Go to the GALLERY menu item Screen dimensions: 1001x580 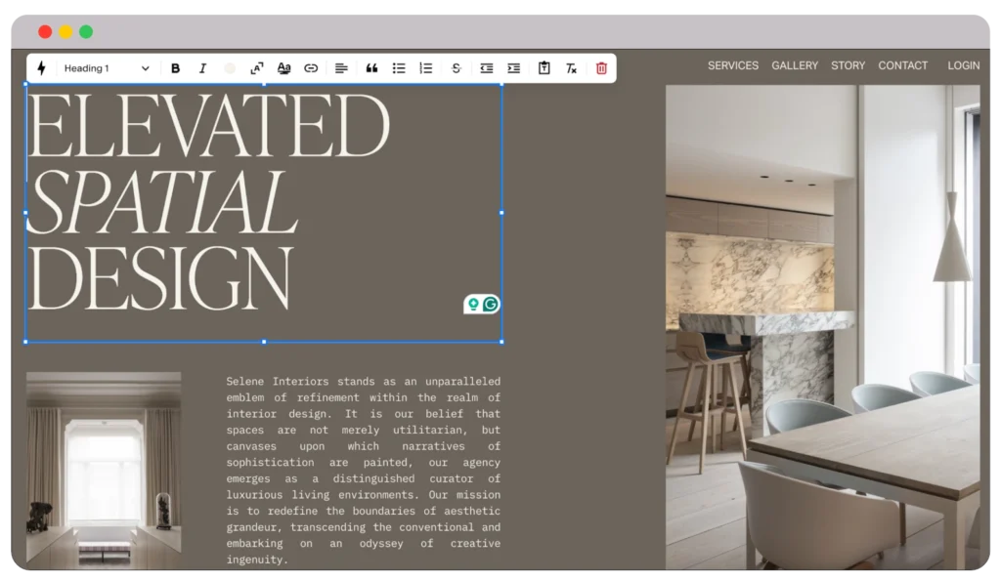point(794,65)
